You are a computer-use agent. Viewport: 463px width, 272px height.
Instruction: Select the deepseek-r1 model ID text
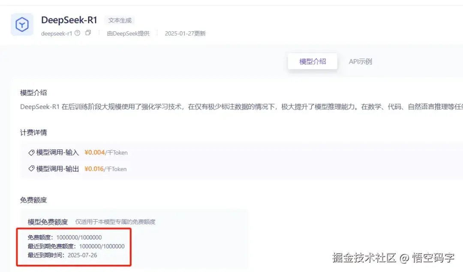57,33
